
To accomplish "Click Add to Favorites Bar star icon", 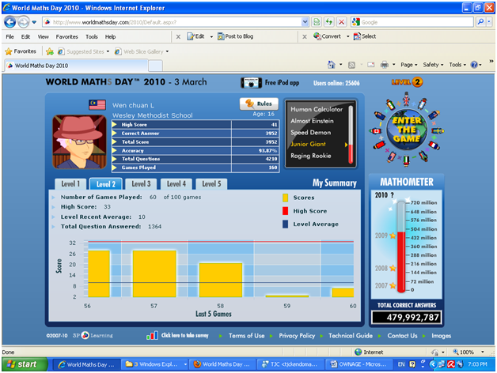I will [x=50, y=51].
